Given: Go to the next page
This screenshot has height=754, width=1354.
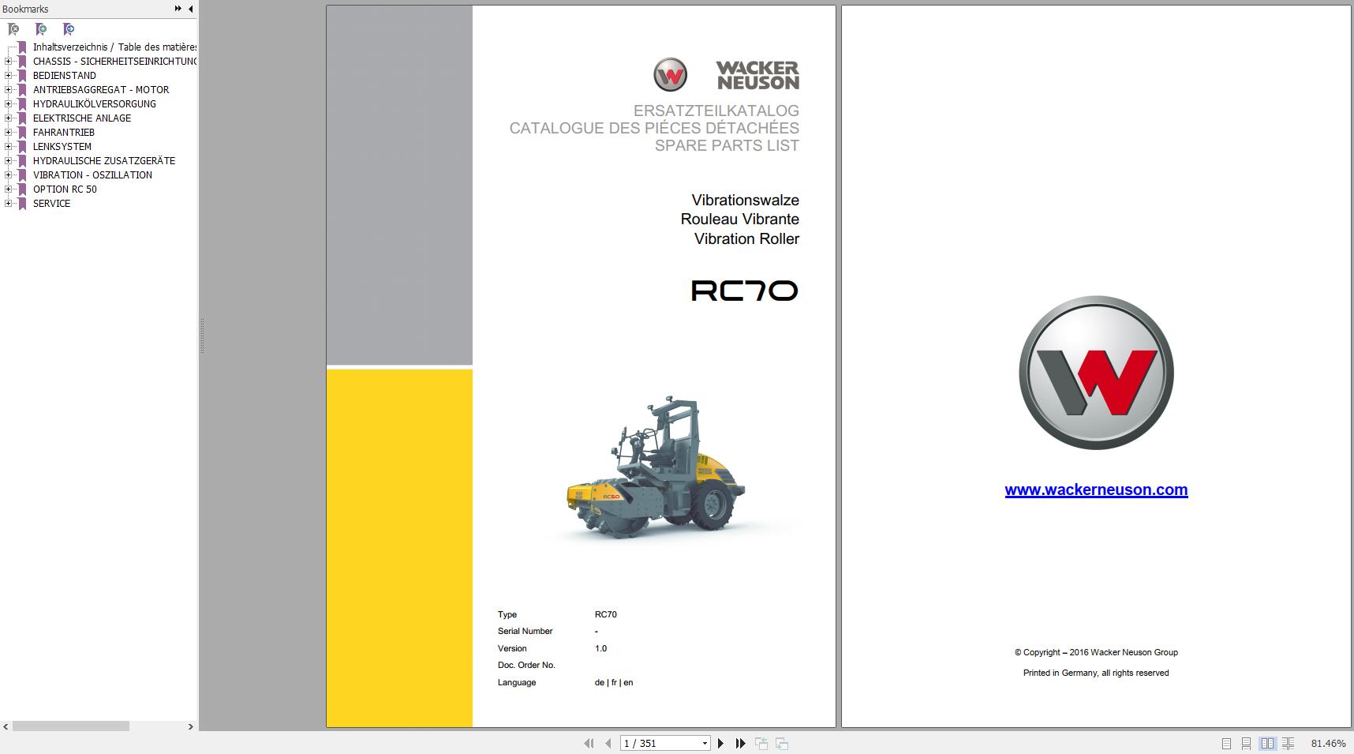Looking at the screenshot, I should coord(720,743).
